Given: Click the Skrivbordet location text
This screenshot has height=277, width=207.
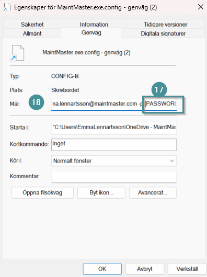Looking at the screenshot, I should (65, 90).
